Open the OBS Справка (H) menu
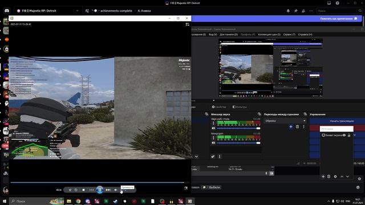365x205 pixels. click(305, 34)
